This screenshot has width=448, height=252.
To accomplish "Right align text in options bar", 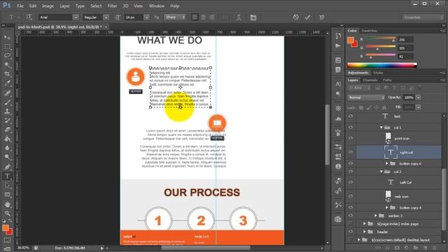I will coord(211,17).
